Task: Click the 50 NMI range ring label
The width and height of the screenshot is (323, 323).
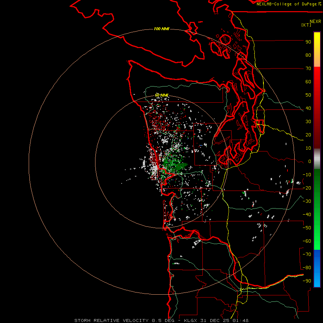Action: [161, 95]
